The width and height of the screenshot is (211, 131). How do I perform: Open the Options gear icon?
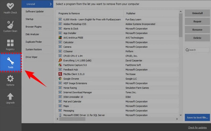coord(11,78)
